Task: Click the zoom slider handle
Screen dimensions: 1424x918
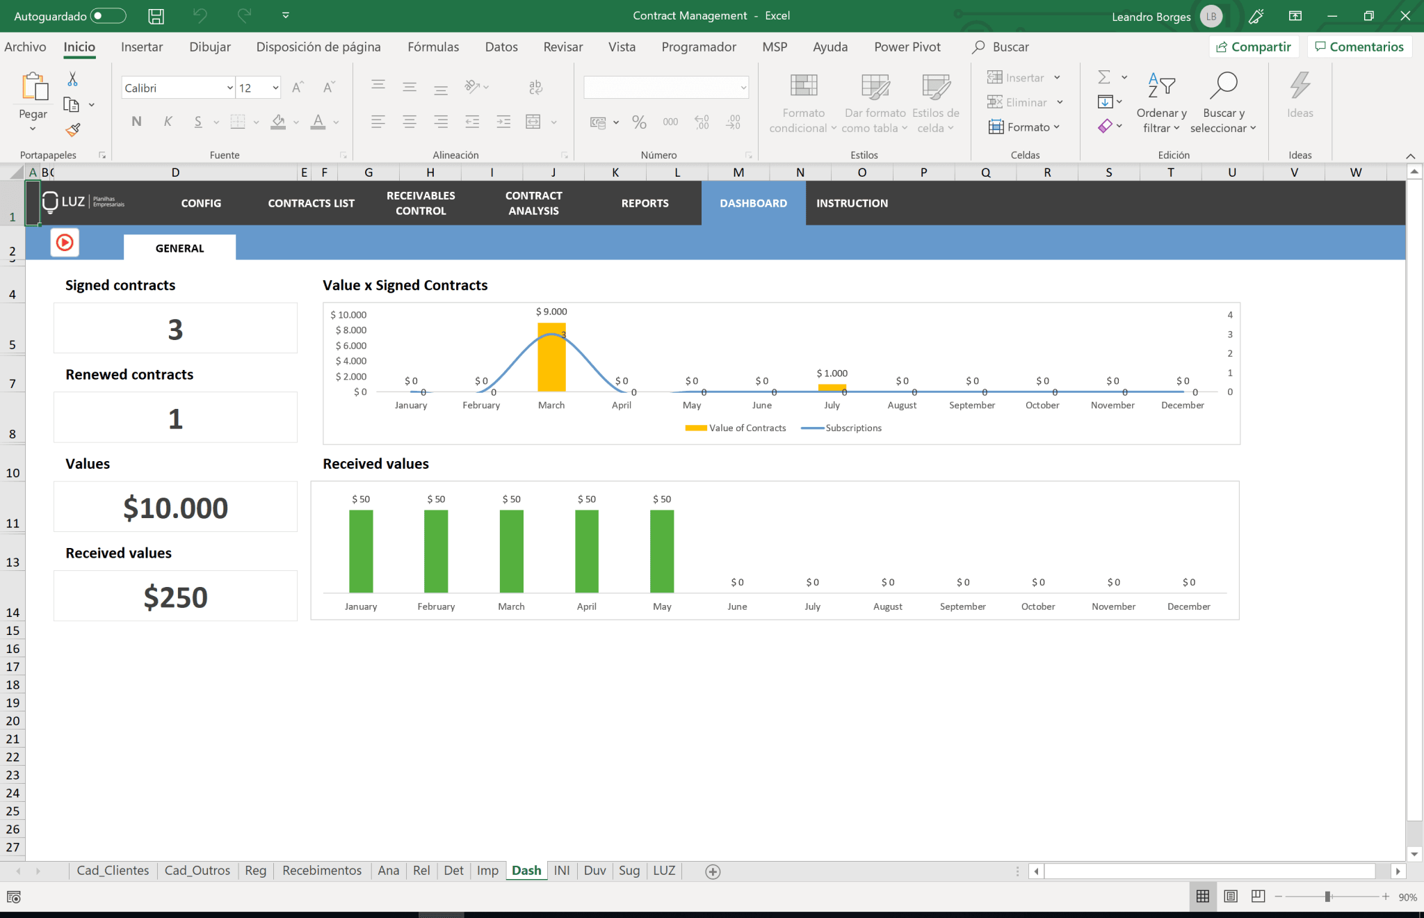Action: click(x=1327, y=896)
